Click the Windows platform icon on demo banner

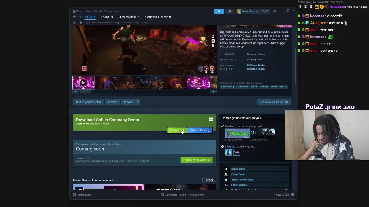point(211,120)
